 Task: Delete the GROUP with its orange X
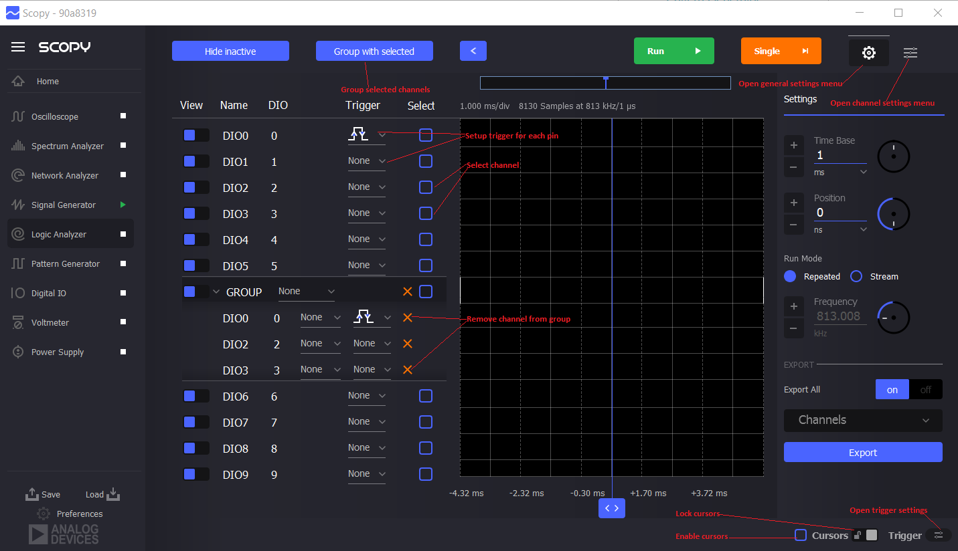click(x=407, y=292)
